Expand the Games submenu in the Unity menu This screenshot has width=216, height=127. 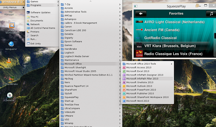click(x=42, y=1)
